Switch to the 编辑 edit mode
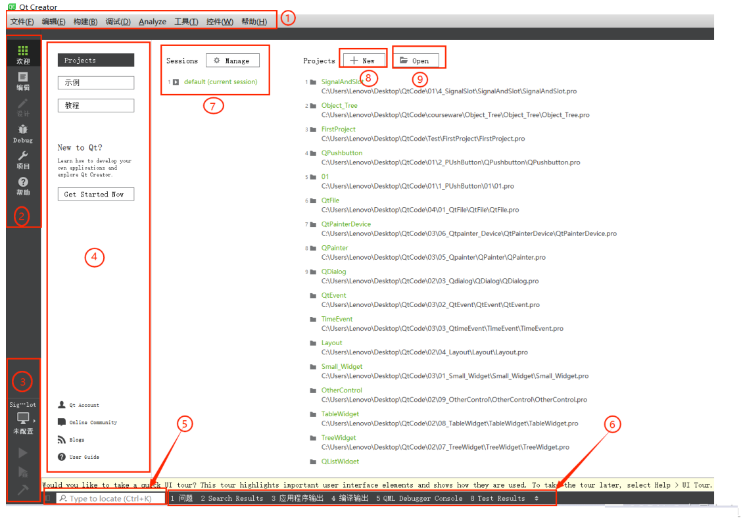The height and width of the screenshot is (524, 743). [23, 81]
